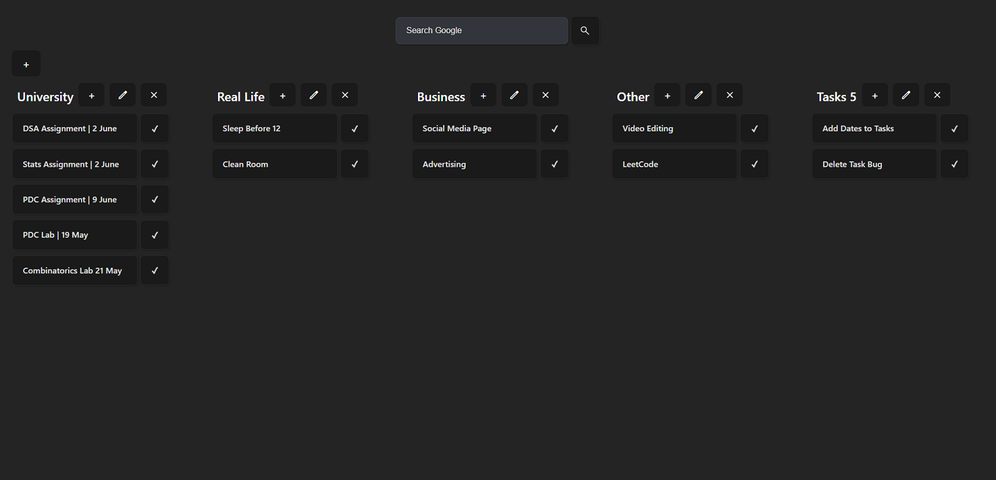Mark LeetCode as complete
The height and width of the screenshot is (480, 996).
coord(754,164)
